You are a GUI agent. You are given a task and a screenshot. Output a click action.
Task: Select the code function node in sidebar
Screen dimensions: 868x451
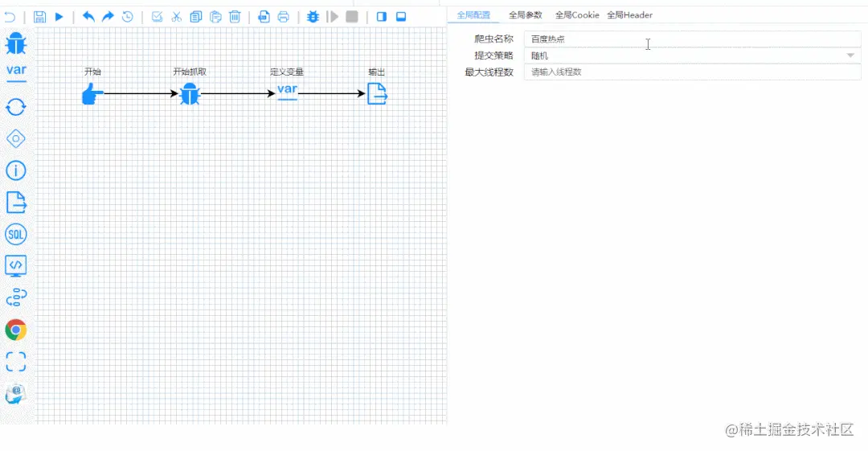[x=16, y=266]
